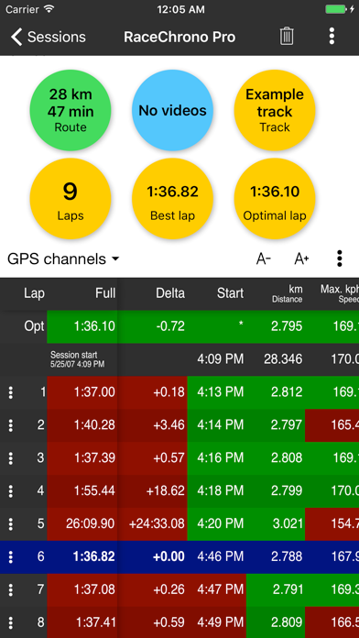This screenshot has width=359, height=638.
Task: Tap the No videos circle
Action: click(x=173, y=111)
